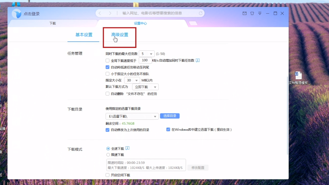Screen dimensions: 329x185
Task: Click the 选择目录 button
Action: coord(170,116)
